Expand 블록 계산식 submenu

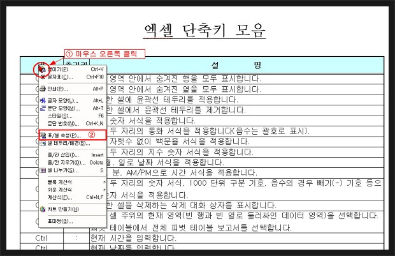(x=73, y=182)
